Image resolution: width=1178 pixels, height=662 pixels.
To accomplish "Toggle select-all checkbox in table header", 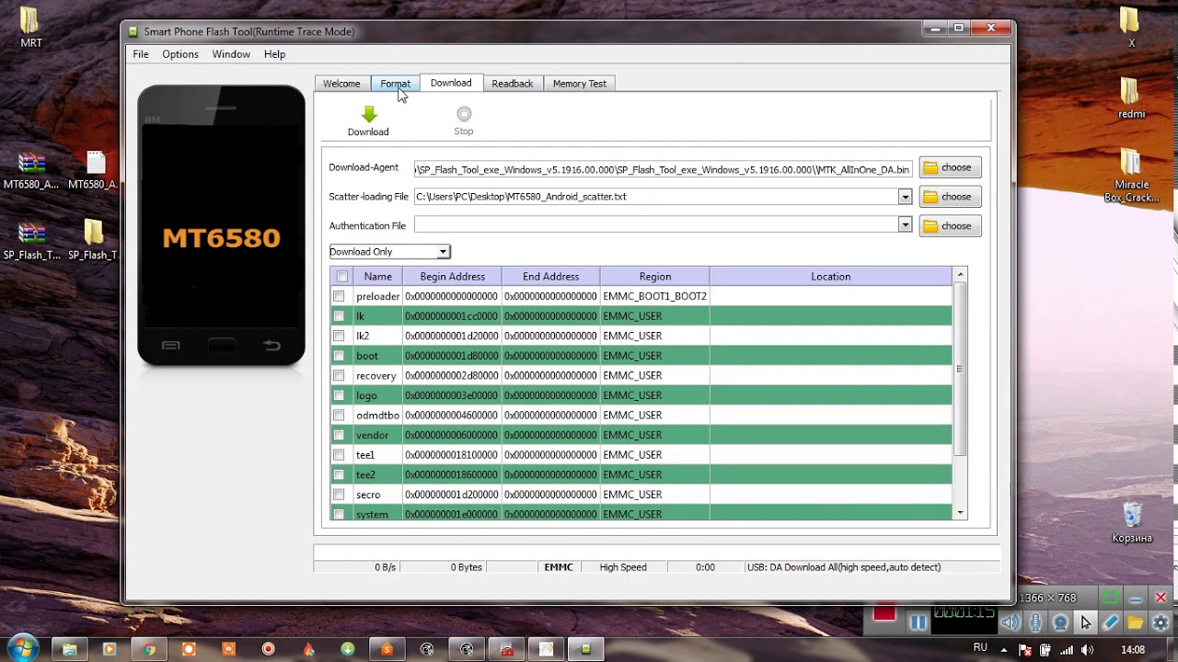I will click(x=342, y=276).
